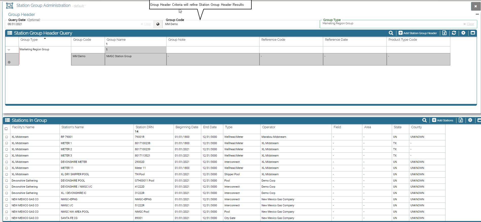This screenshot has width=481, height=222.
Task: Collapse the Group Header section
Action: tap(477, 14)
